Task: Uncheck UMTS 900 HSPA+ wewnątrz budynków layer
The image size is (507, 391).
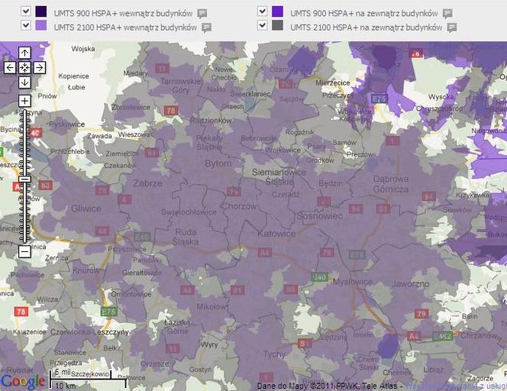Action: [26, 11]
